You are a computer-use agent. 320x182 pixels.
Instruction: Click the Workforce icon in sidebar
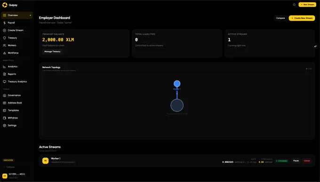[x=5, y=53]
